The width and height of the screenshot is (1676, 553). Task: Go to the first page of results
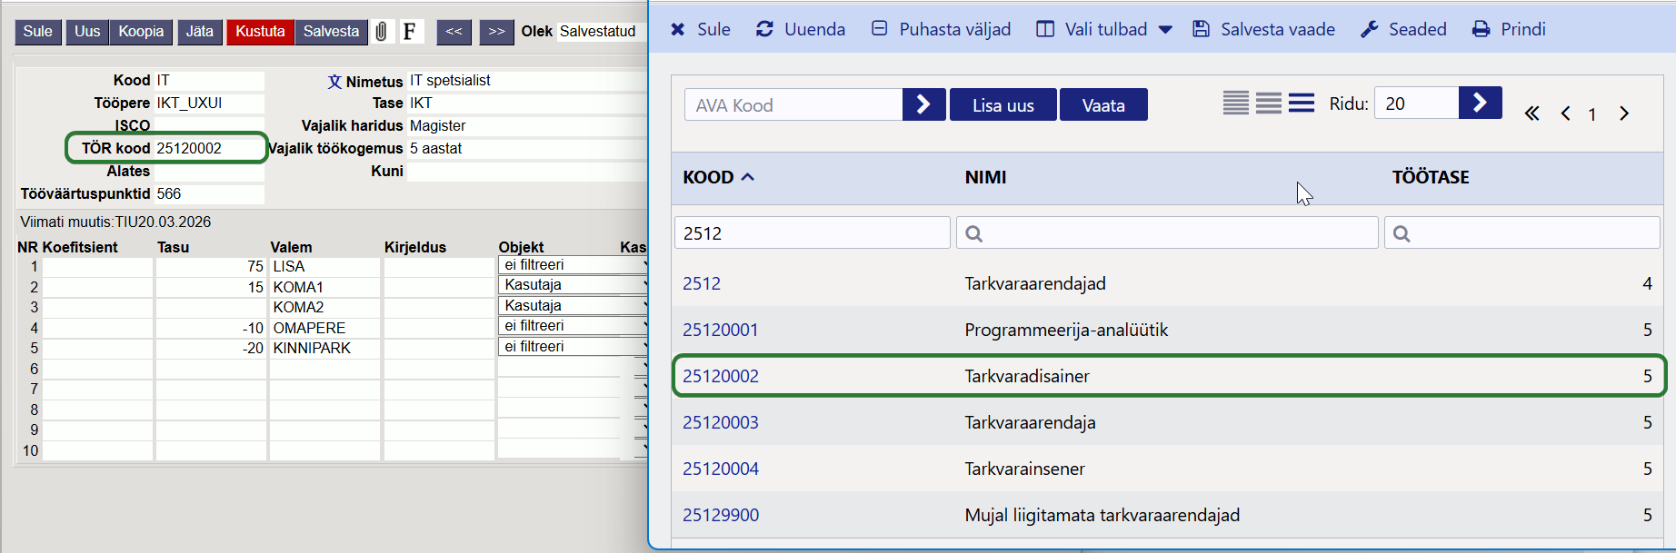(1532, 114)
